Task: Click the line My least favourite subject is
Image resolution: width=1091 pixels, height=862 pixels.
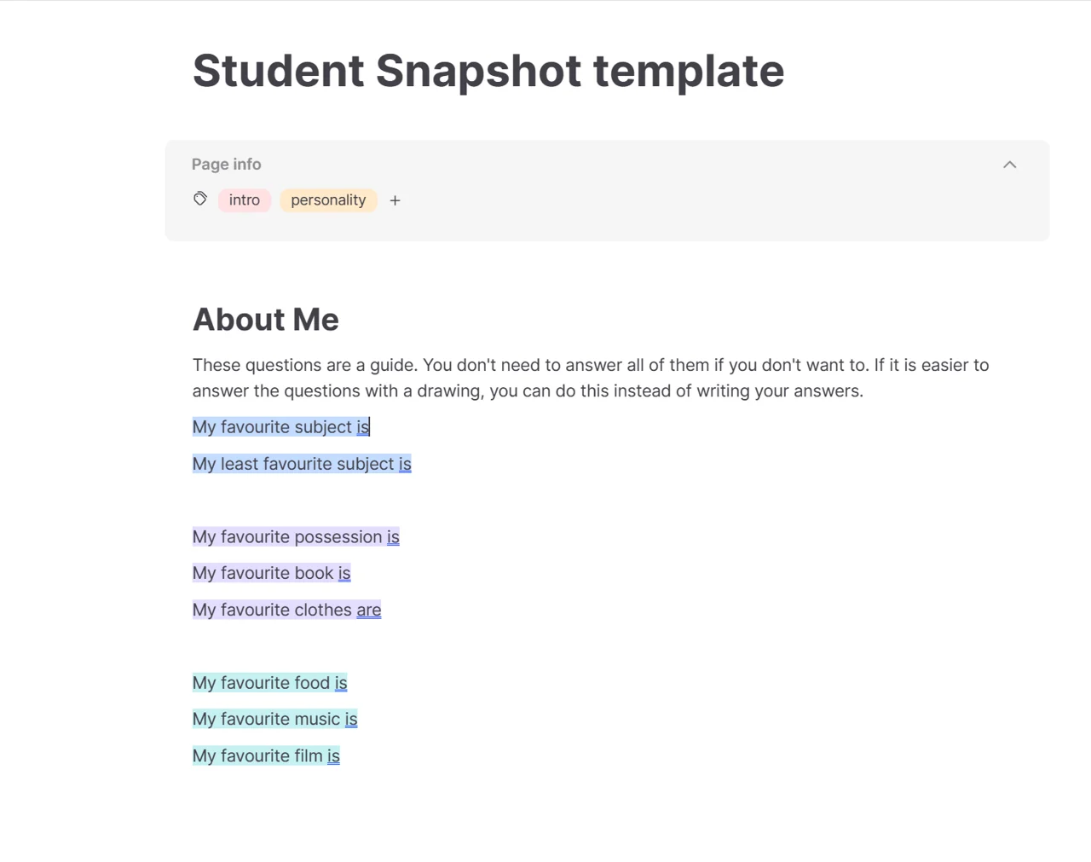Action: tap(302, 464)
